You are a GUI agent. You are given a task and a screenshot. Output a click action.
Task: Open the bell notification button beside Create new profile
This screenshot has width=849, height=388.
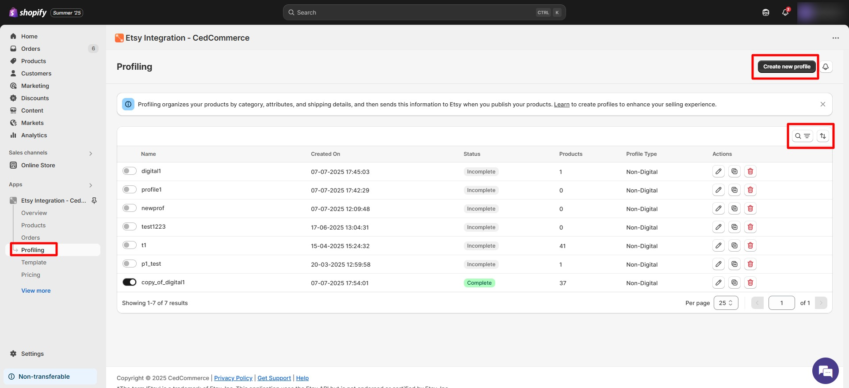pyautogui.click(x=826, y=67)
